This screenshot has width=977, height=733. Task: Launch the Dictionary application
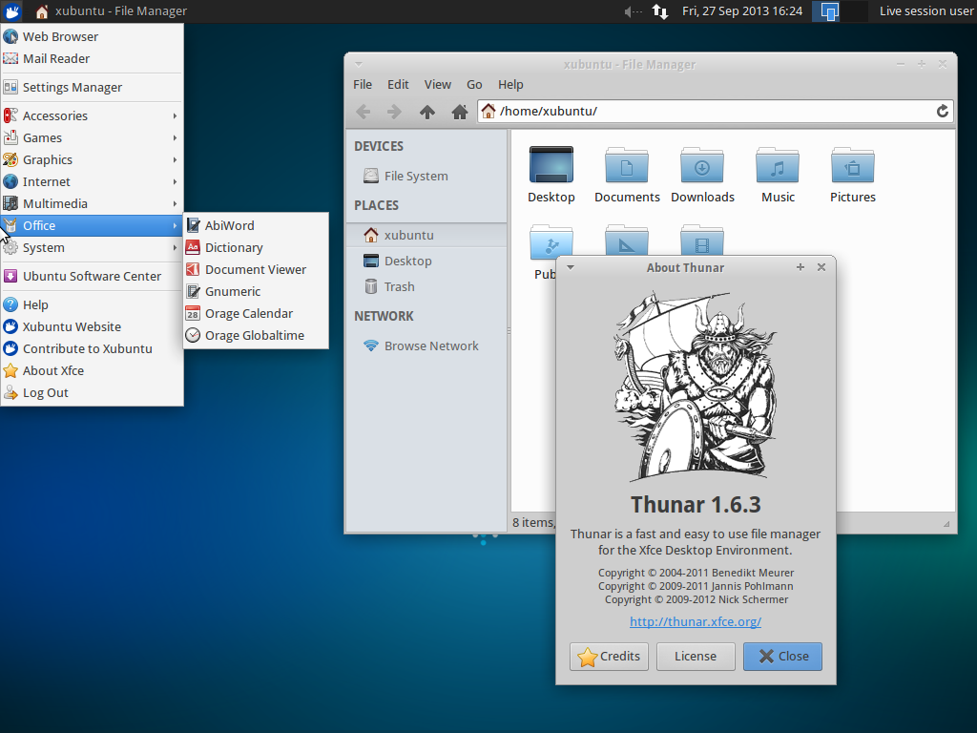click(x=234, y=246)
